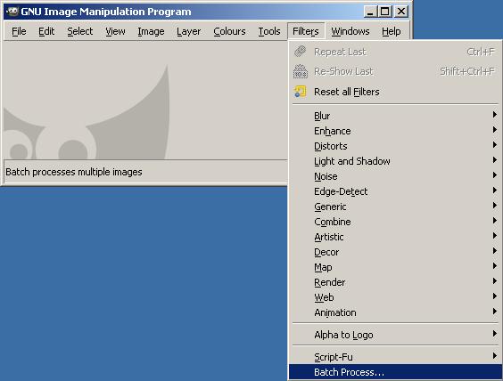Image resolution: width=503 pixels, height=381 pixels.
Task: Expand the Light and Shadow submenu
Action: click(x=395, y=161)
